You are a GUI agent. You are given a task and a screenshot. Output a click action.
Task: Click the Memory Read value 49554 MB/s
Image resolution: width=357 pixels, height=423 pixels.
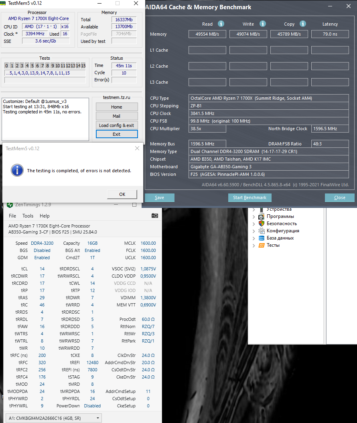point(207,34)
